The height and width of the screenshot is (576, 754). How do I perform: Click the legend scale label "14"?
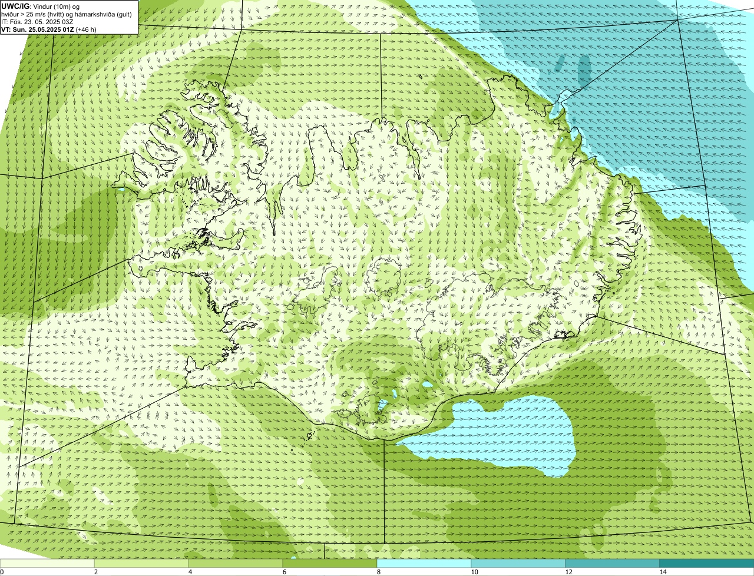click(x=663, y=572)
